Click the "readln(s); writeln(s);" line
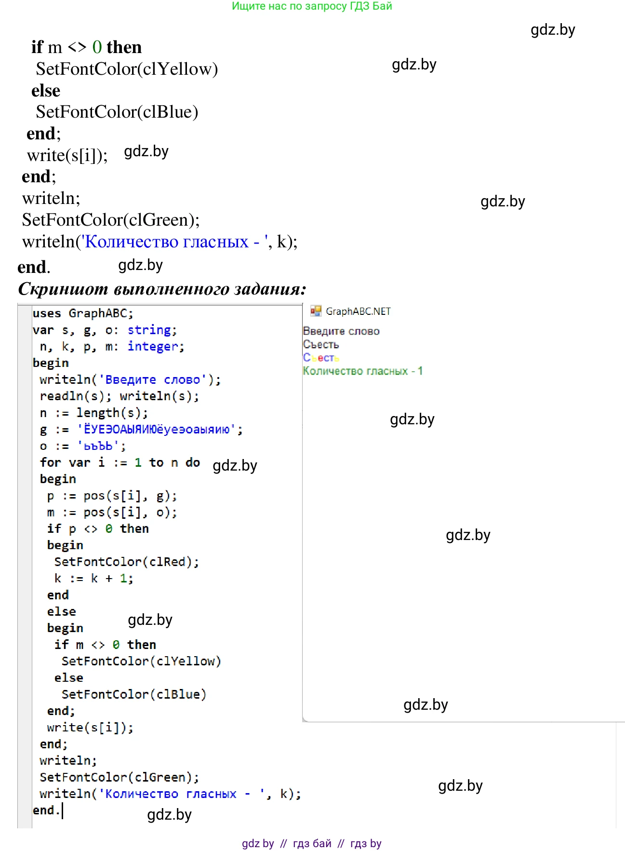Screen dimensions: 625x851 (119, 396)
